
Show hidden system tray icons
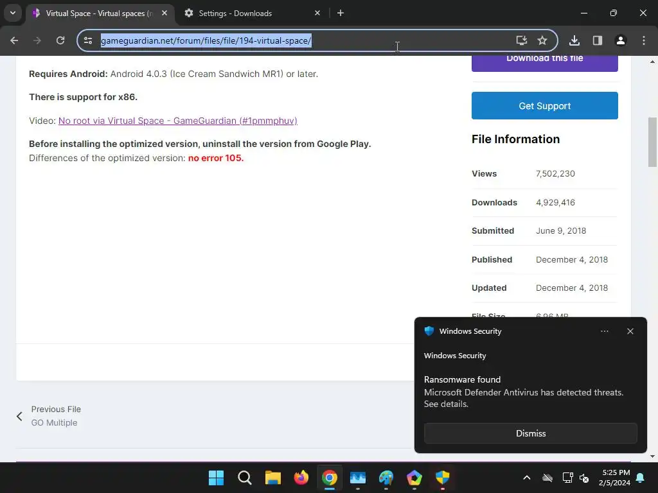527,478
